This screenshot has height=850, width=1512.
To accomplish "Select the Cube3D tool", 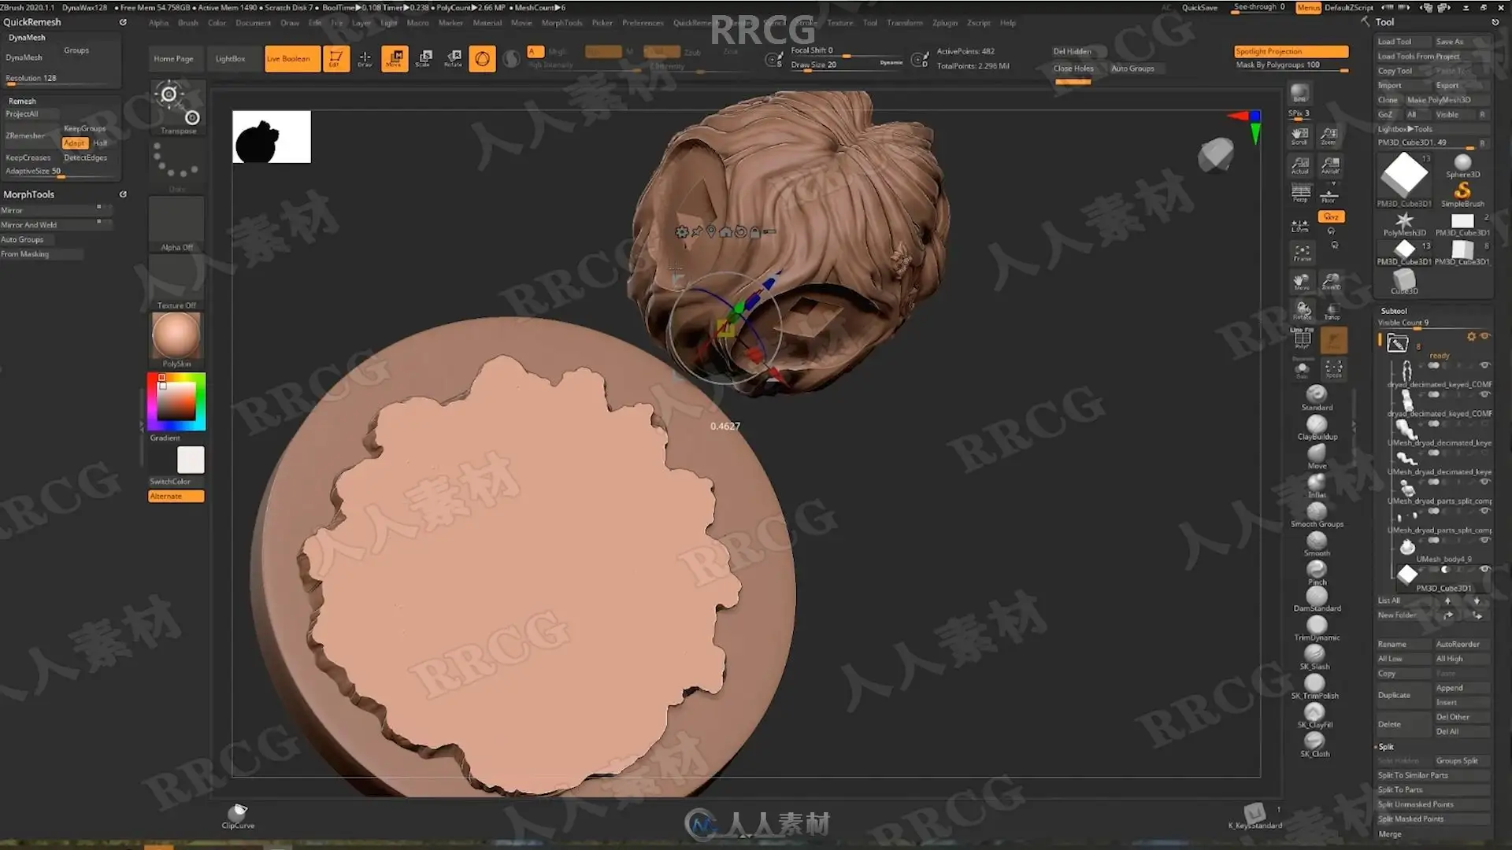I will click(x=1404, y=281).
